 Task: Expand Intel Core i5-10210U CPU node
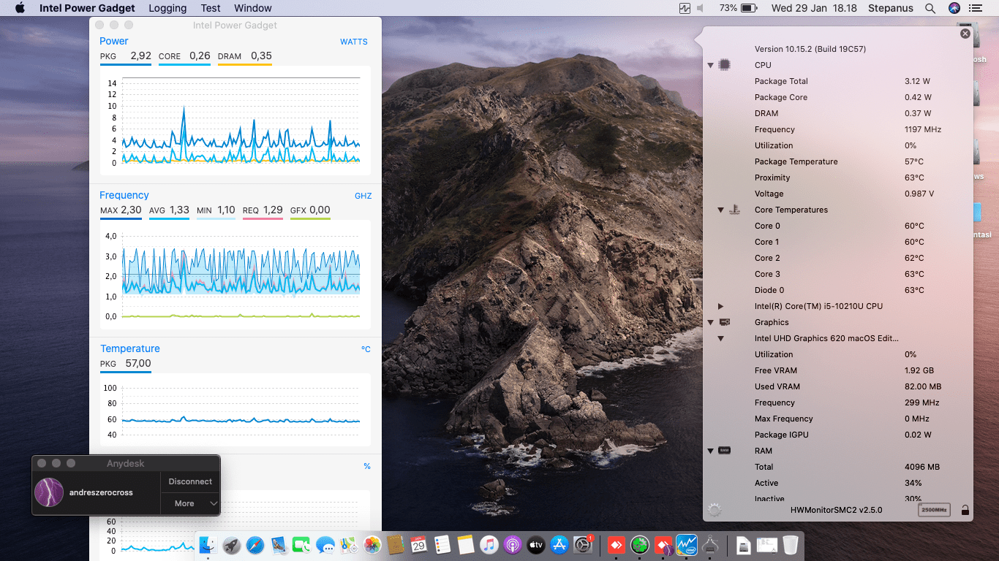[x=720, y=306]
